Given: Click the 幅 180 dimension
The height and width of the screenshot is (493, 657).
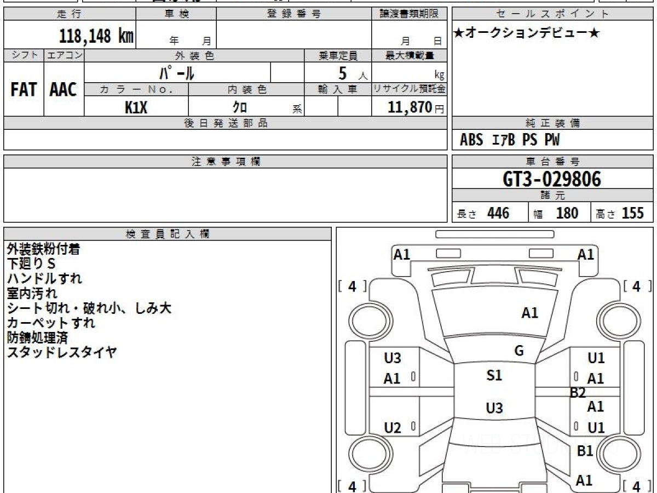Looking at the screenshot, I should [556, 213].
